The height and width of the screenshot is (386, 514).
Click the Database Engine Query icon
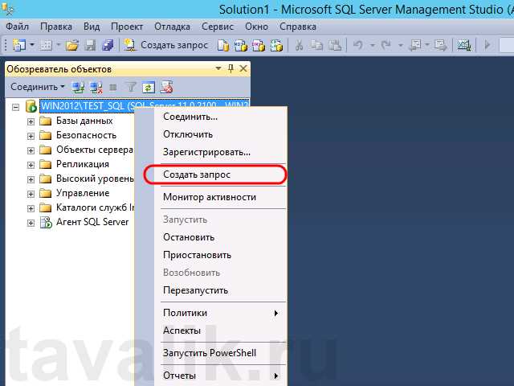point(223,45)
